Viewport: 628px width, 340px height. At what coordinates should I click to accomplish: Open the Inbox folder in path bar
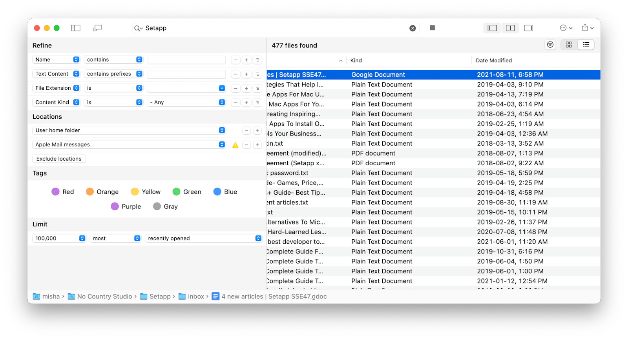[191, 297]
